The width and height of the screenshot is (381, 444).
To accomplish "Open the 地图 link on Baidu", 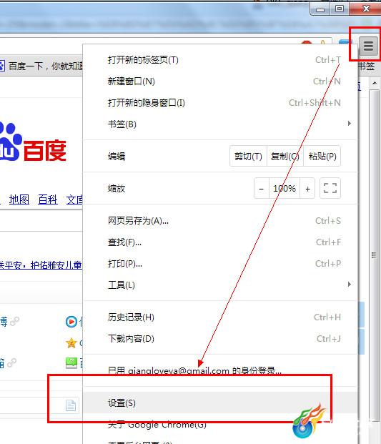I will [x=19, y=199].
